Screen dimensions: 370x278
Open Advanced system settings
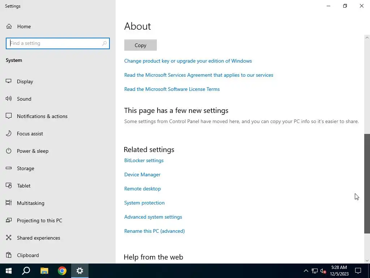coord(153,217)
